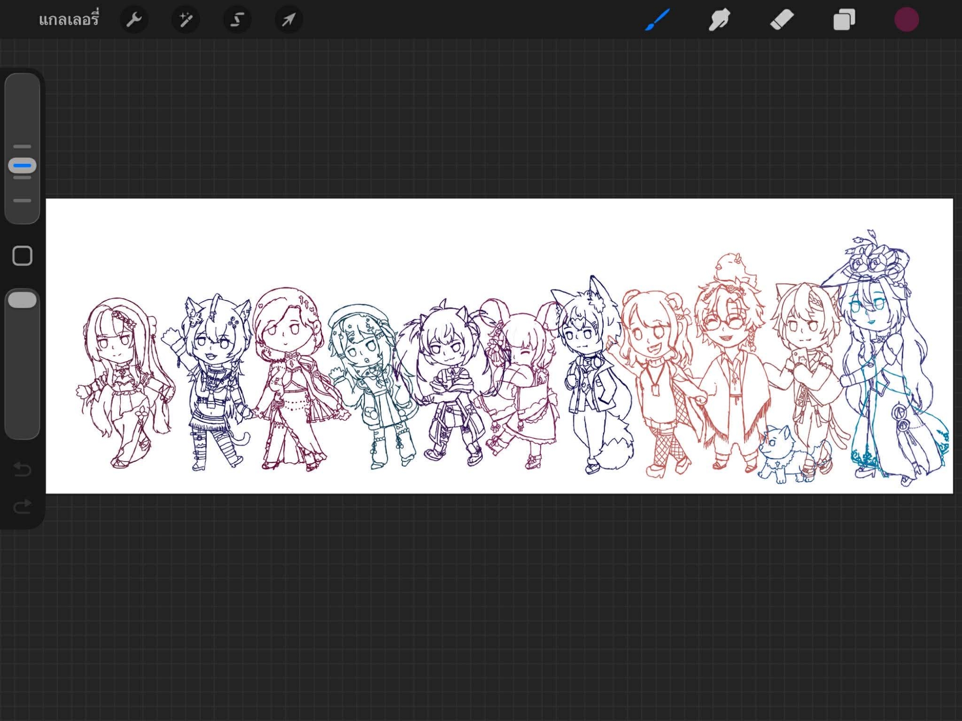This screenshot has height=721, width=962.
Task: Open the active maroon color swatch
Action: [x=906, y=20]
